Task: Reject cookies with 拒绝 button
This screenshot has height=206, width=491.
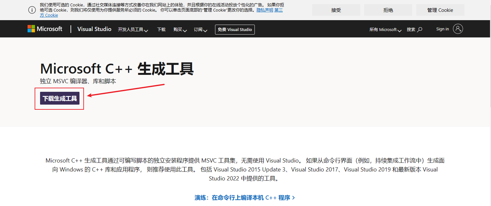Action: pos(388,10)
